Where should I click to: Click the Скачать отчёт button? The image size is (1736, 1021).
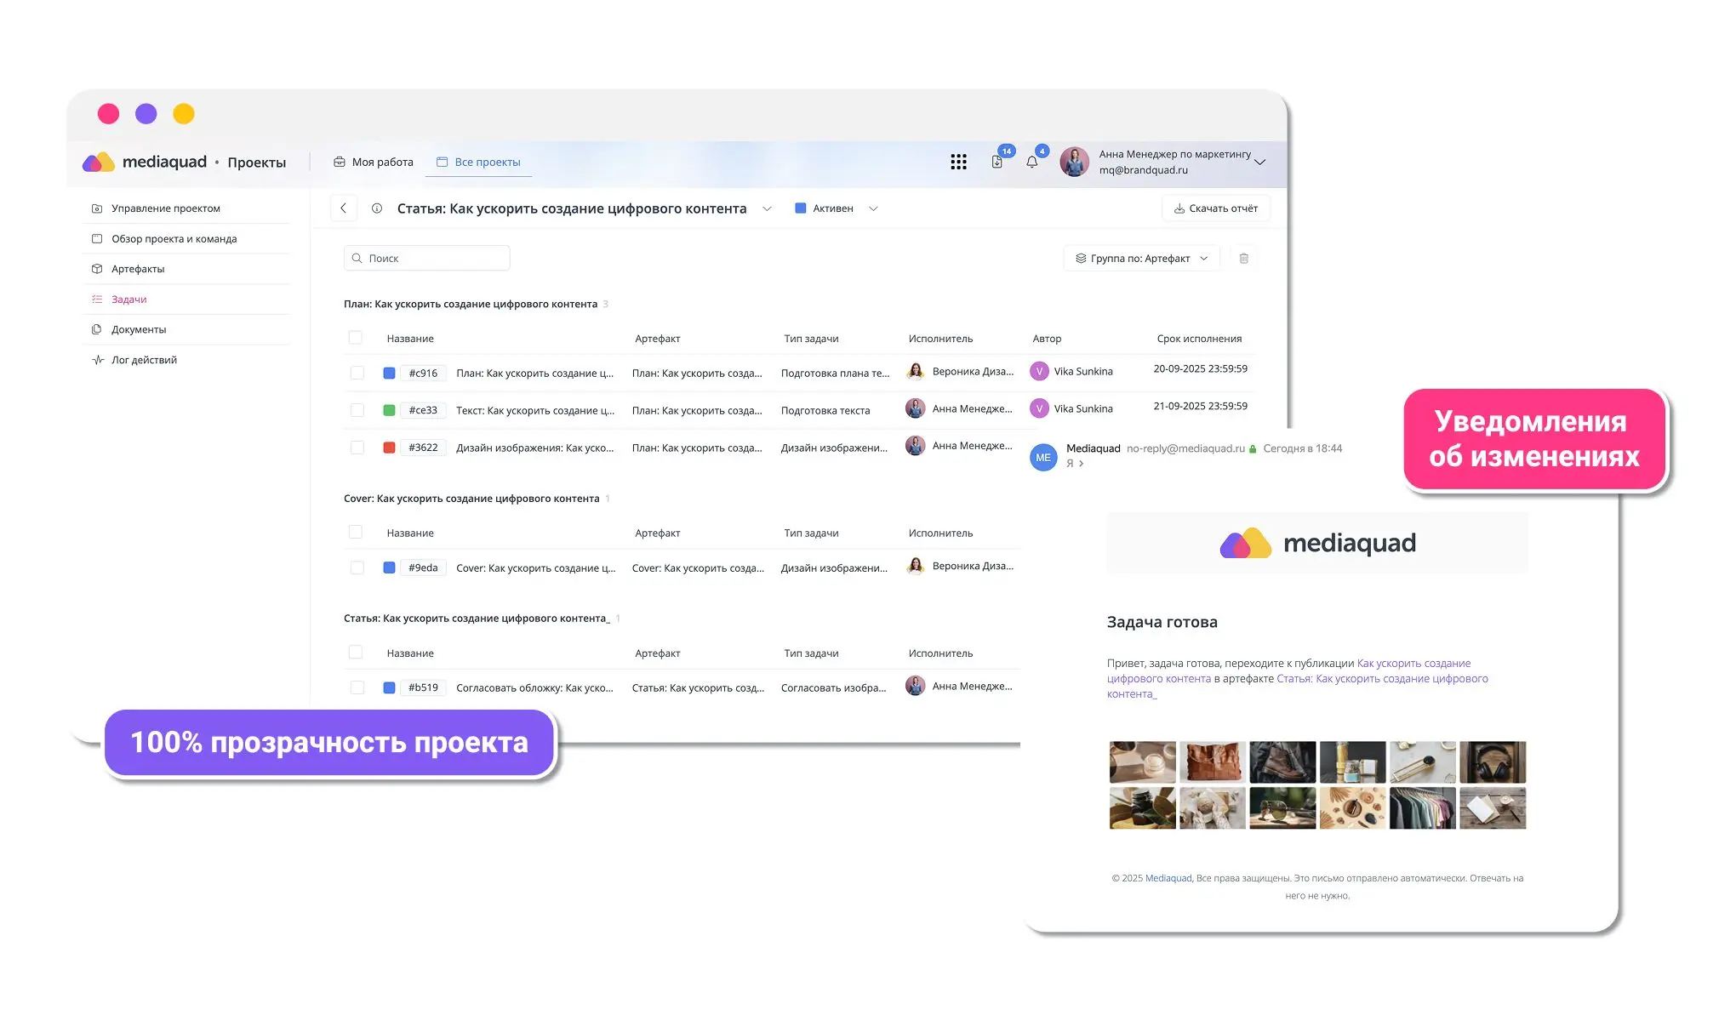[x=1215, y=208]
